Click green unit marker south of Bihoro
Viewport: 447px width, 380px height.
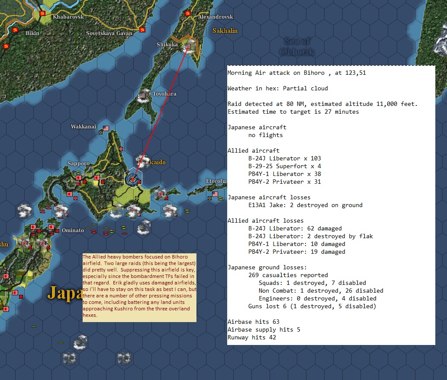[x=137, y=198]
